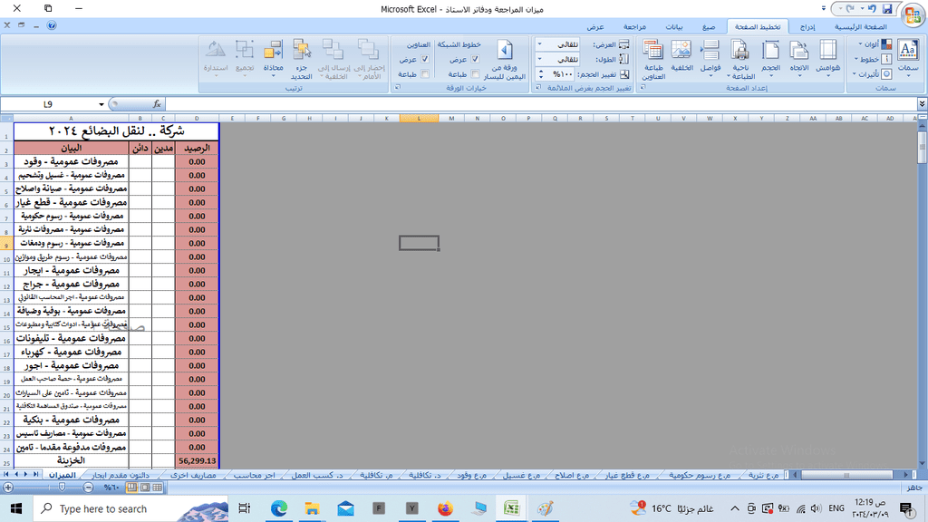Click the first-sheet navigation arrow
The width and height of the screenshot is (928, 522).
pos(6,475)
